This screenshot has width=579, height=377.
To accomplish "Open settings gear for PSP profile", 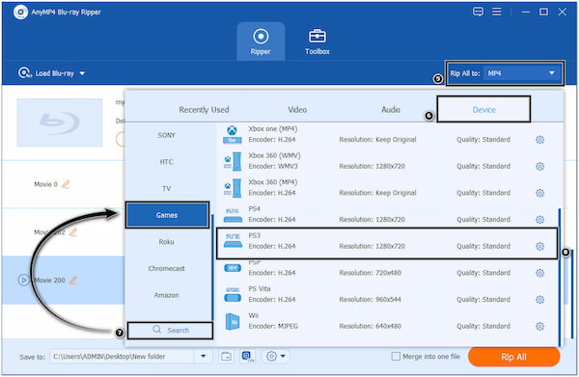I will (x=539, y=273).
